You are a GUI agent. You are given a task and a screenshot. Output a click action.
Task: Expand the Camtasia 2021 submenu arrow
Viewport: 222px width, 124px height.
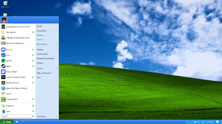tap(33, 99)
